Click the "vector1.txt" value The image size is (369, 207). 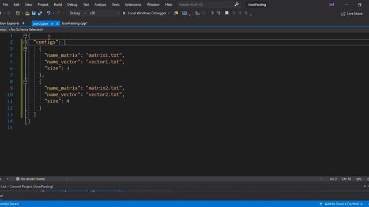coord(104,62)
